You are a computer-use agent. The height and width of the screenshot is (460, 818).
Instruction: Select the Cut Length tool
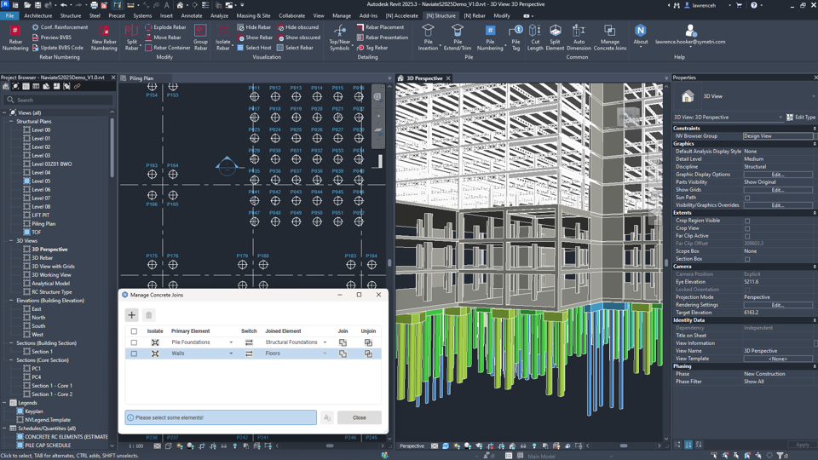click(535, 32)
